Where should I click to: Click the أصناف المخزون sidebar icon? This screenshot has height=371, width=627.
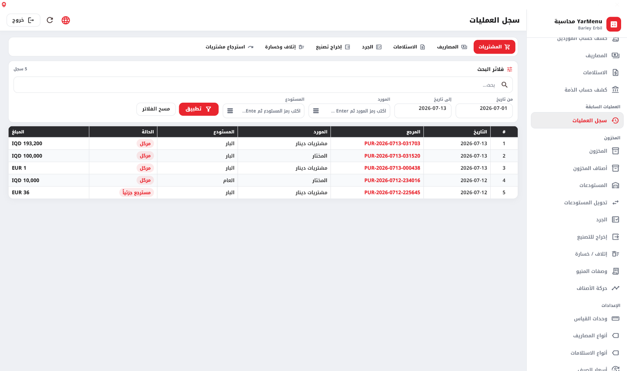(x=616, y=168)
